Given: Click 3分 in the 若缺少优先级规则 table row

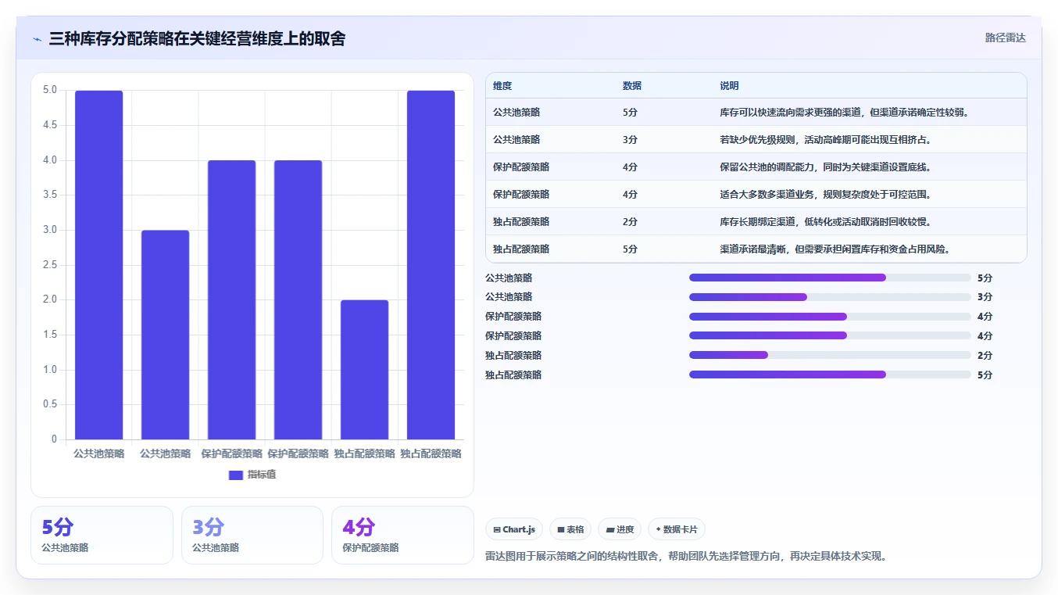Looking at the screenshot, I should (630, 140).
